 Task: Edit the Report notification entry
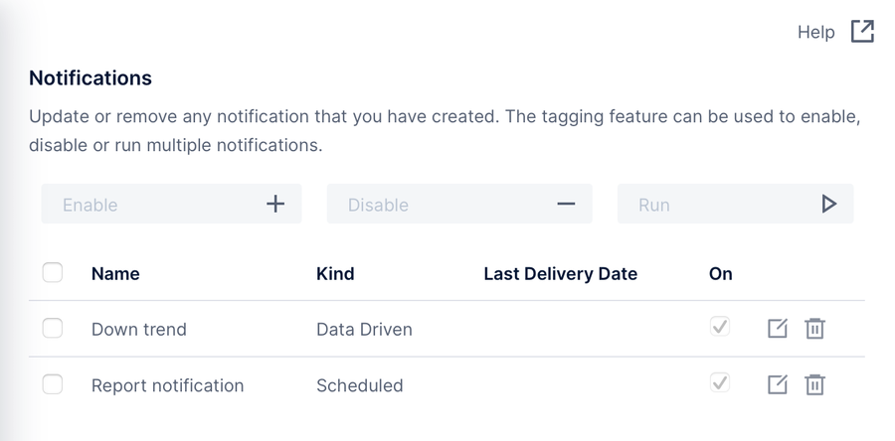[778, 384]
